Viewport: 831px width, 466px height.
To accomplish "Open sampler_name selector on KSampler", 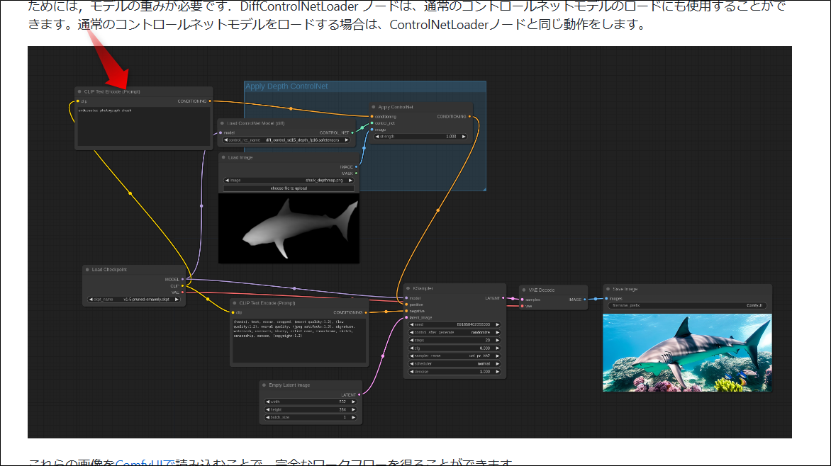I will point(454,356).
